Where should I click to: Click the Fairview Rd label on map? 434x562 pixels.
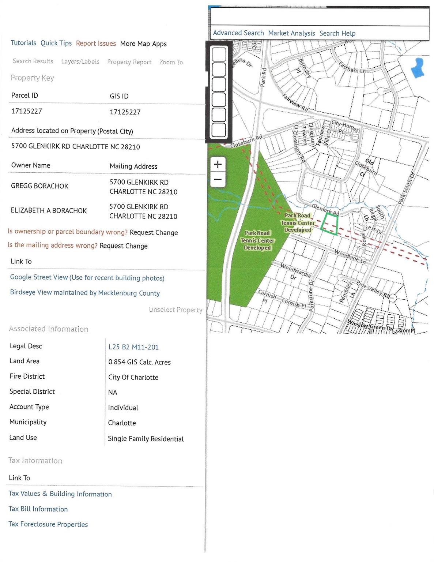pyautogui.click(x=295, y=103)
